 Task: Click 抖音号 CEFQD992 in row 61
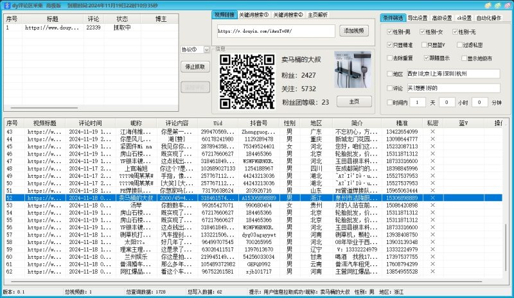click(x=259, y=264)
